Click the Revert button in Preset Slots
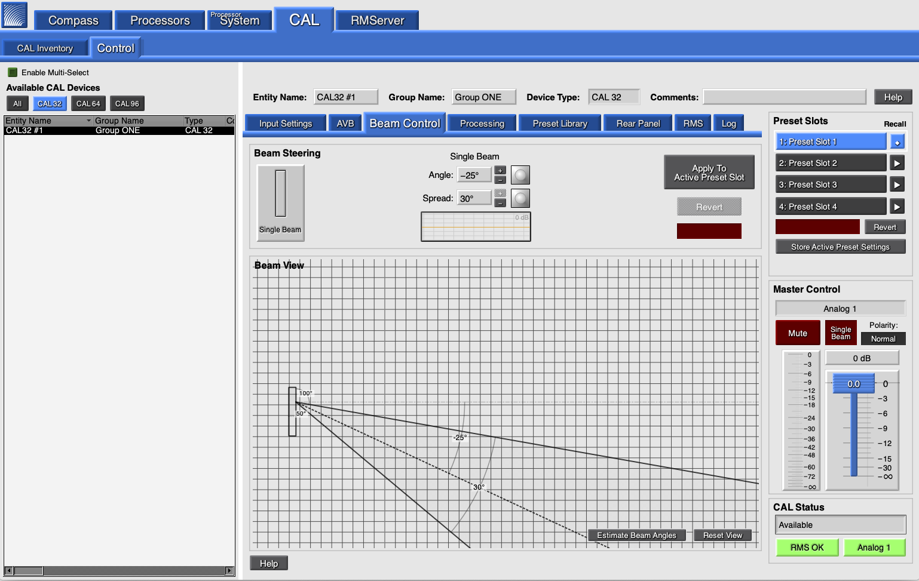919x581 pixels. pyautogui.click(x=885, y=227)
